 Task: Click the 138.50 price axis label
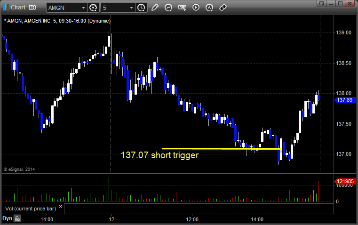343,63
